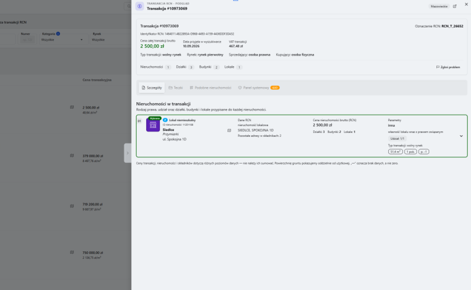The image size is (471, 290).
Task: Show the Podobne nieruchomości tab
Action: point(211,88)
